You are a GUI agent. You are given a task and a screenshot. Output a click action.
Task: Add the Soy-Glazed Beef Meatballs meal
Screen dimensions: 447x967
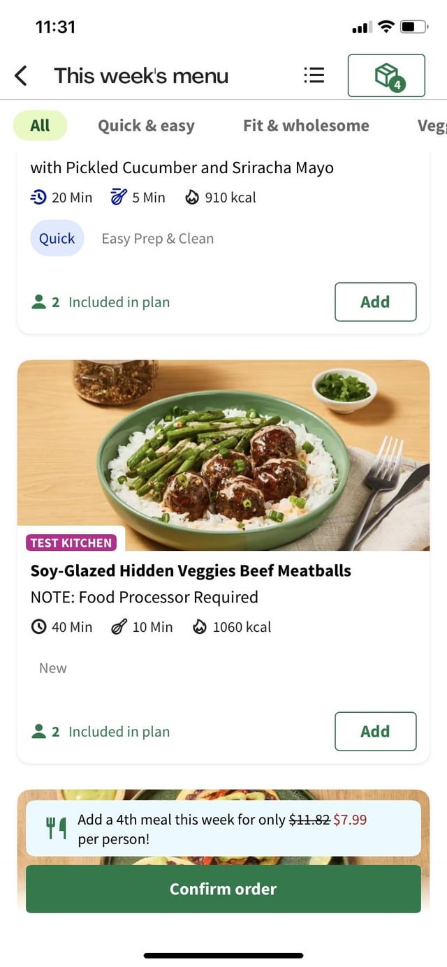click(375, 731)
